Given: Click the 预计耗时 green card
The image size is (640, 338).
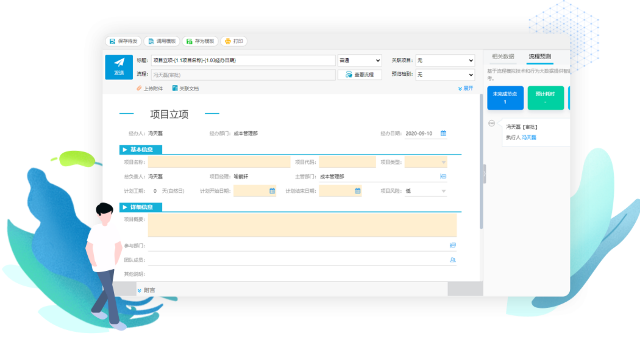Looking at the screenshot, I should click(x=545, y=98).
